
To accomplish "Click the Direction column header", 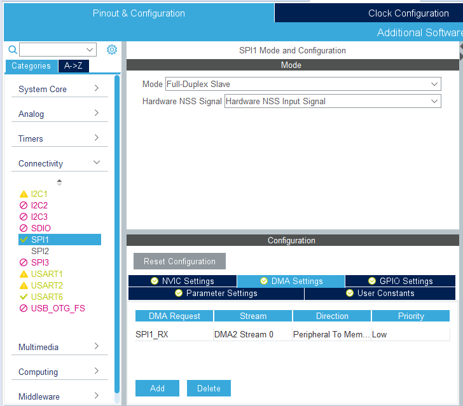I will (332, 316).
